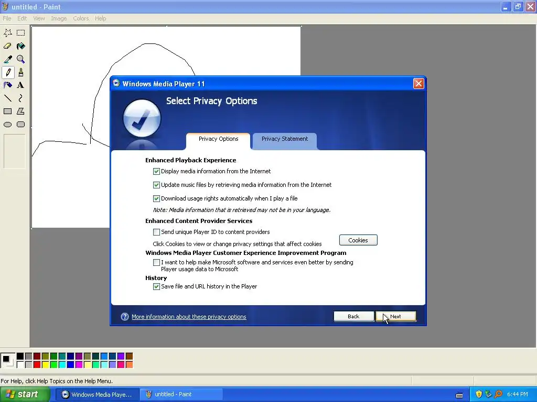Click the tray icon between the shield and magnifier
The image size is (537, 402).
(x=488, y=394)
